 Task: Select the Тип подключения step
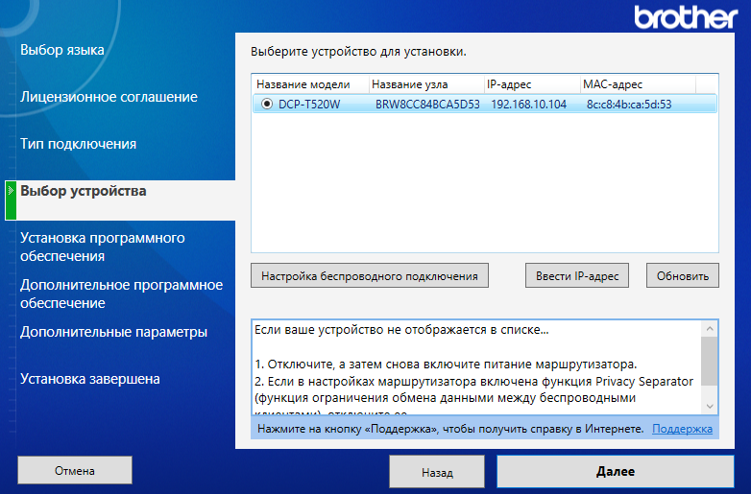78,144
